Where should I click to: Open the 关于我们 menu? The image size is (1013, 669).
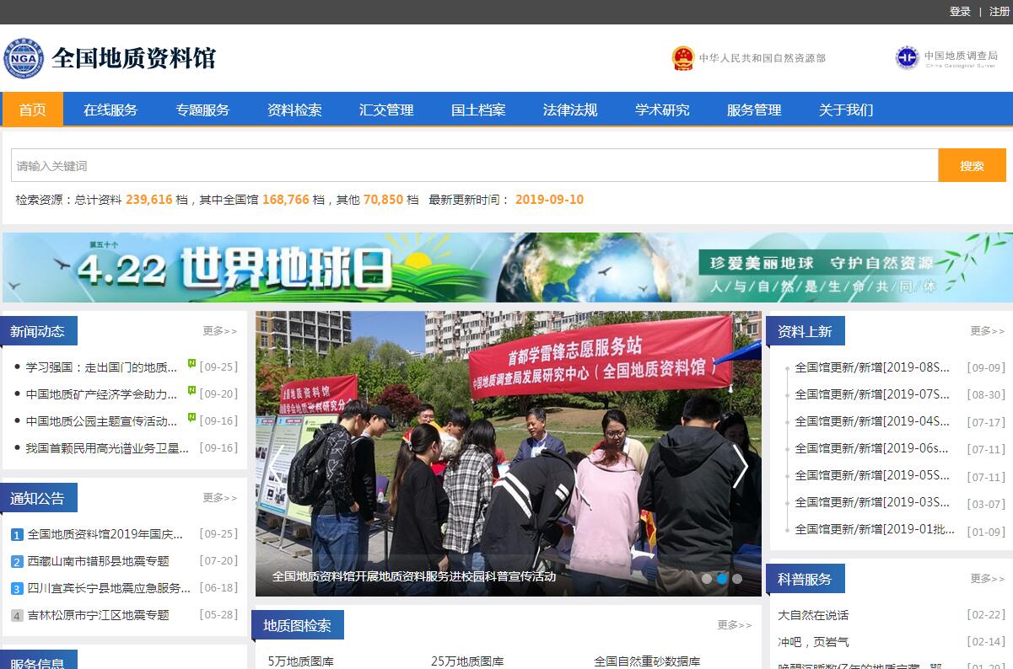tap(846, 110)
